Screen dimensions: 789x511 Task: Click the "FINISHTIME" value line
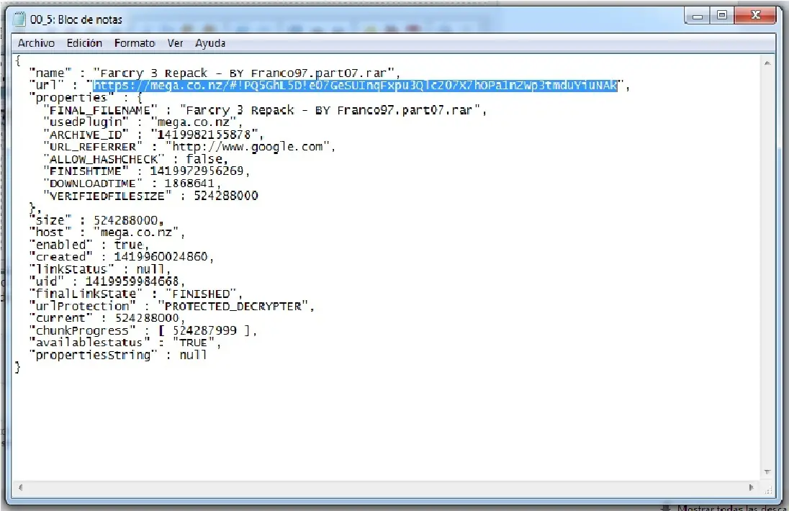146,171
